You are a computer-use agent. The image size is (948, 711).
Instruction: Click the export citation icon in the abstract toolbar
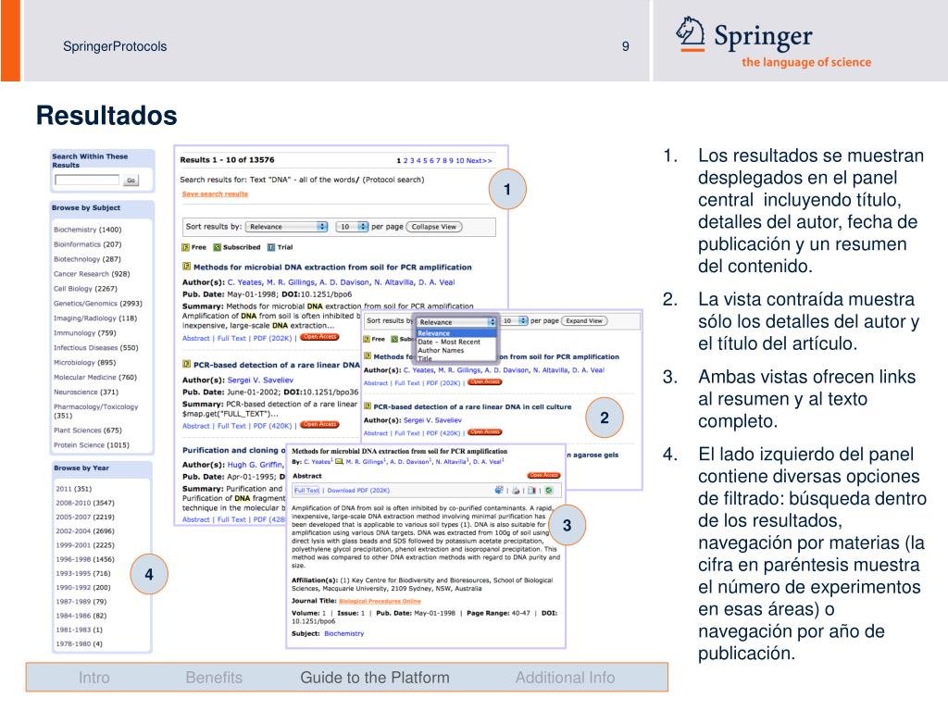click(x=532, y=491)
